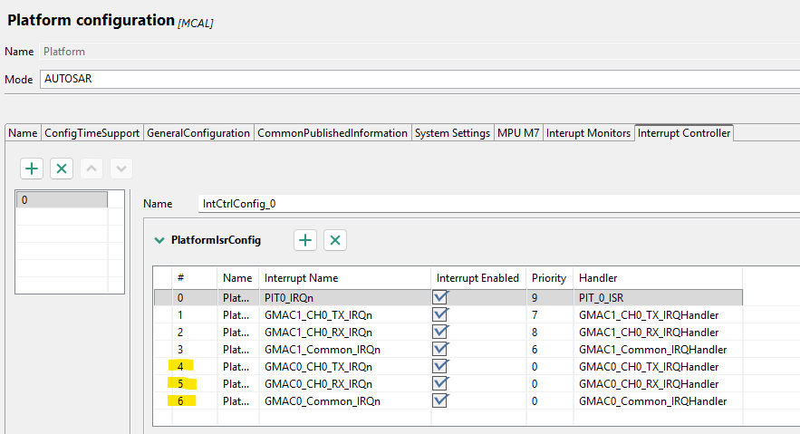The image size is (800, 434).
Task: Select the GMAC1_Common_IRQn cell
Action: (345, 350)
